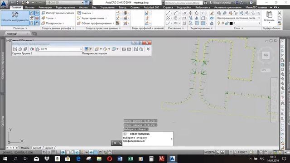Image resolution: width=290 pixels, height=163 pixels.
Task: Click Set target surface icon
Action: (x=20, y=49)
